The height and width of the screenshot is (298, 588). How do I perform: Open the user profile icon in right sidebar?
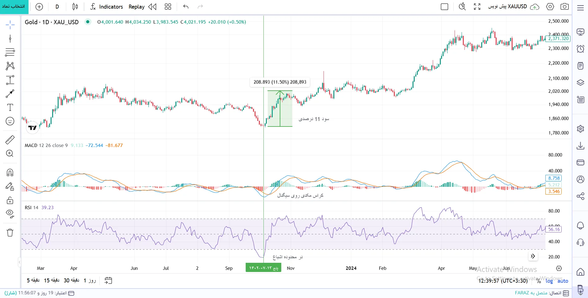(580, 179)
